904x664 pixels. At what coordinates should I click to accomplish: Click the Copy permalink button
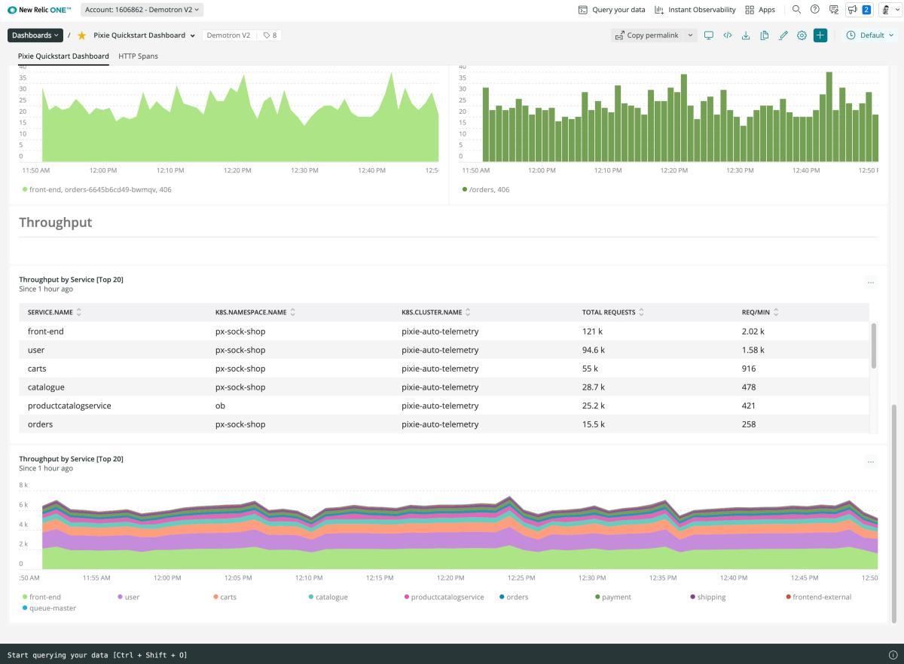pyautogui.click(x=646, y=35)
